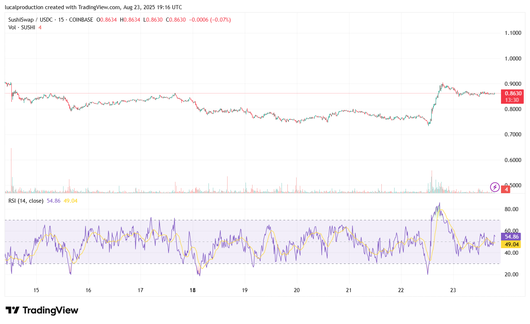Click the RSI (14, close) indicator legend

point(26,201)
